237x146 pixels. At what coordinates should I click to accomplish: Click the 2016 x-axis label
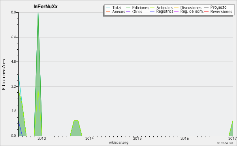tap(185, 138)
